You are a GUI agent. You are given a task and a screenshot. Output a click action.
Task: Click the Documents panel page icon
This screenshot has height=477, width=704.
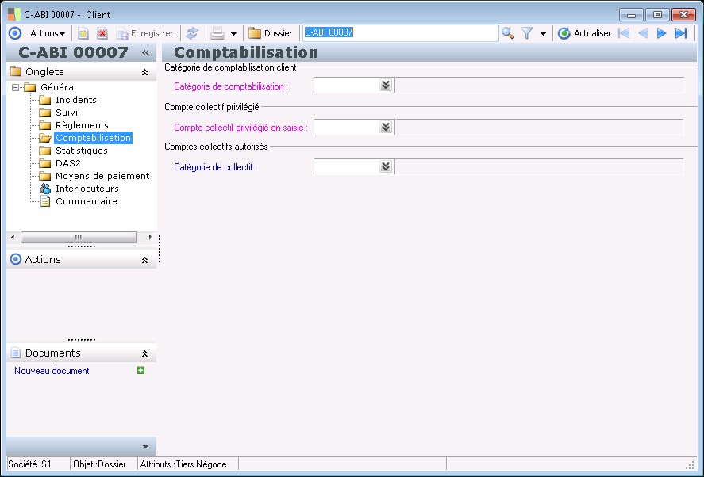(16, 353)
